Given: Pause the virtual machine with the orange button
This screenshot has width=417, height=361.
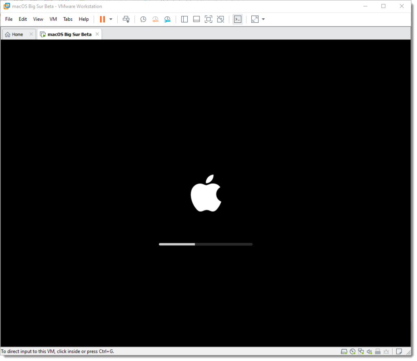Looking at the screenshot, I should click(102, 19).
